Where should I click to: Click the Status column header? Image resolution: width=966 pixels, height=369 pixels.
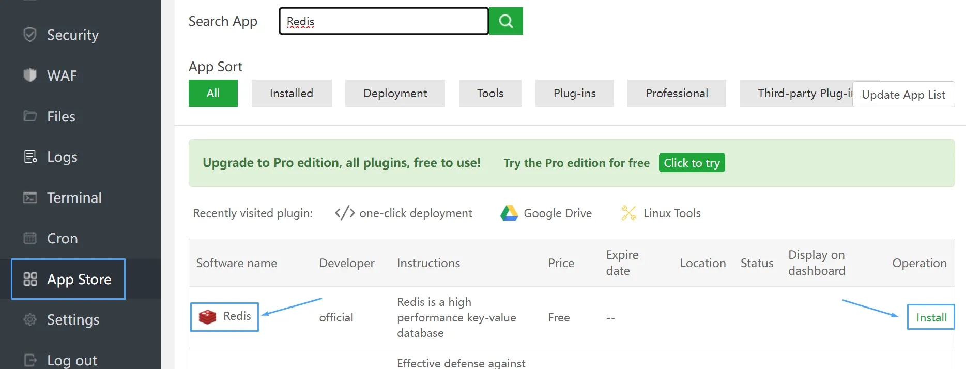pyautogui.click(x=757, y=263)
